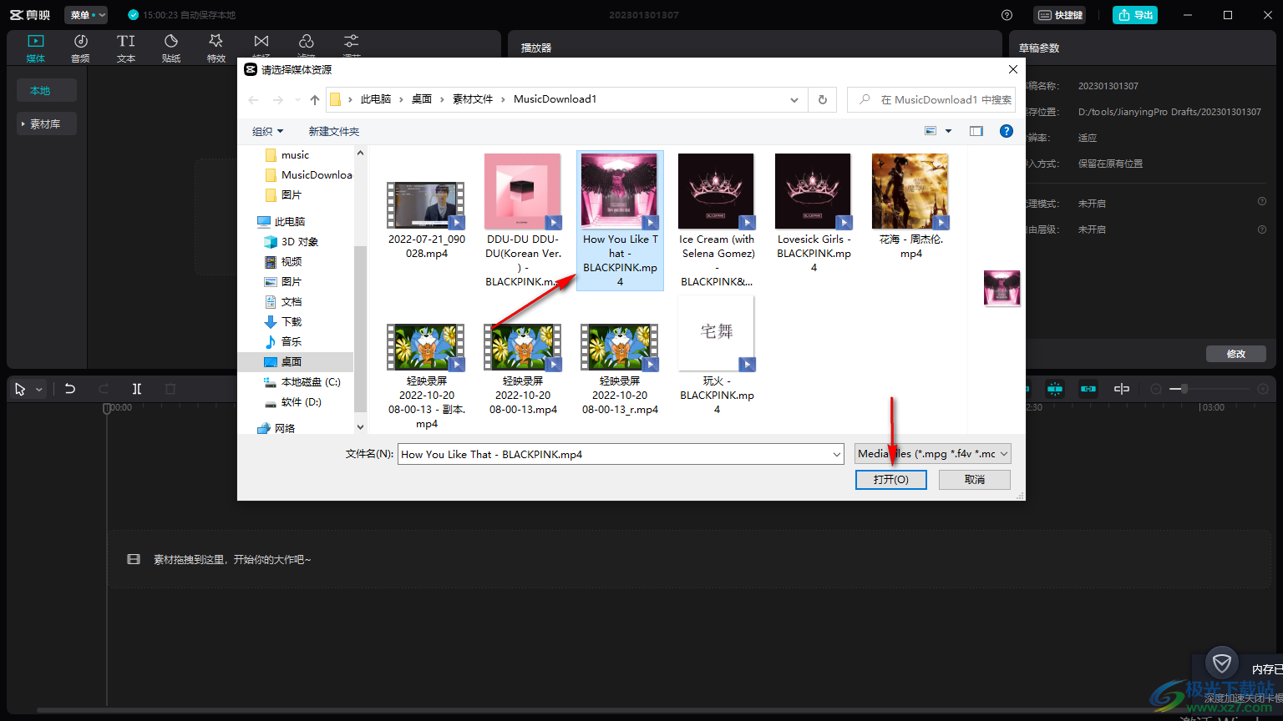1283x721 pixels.
Task: Click the 文件名 filename input field
Action: (621, 454)
